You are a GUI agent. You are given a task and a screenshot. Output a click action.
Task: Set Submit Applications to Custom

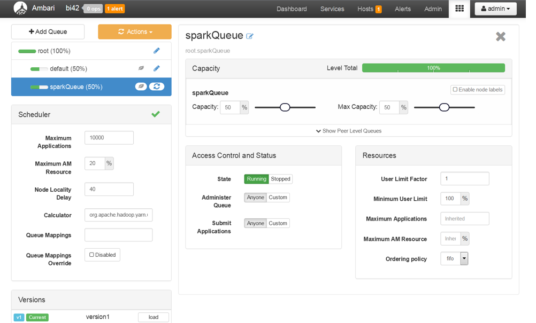278,223
